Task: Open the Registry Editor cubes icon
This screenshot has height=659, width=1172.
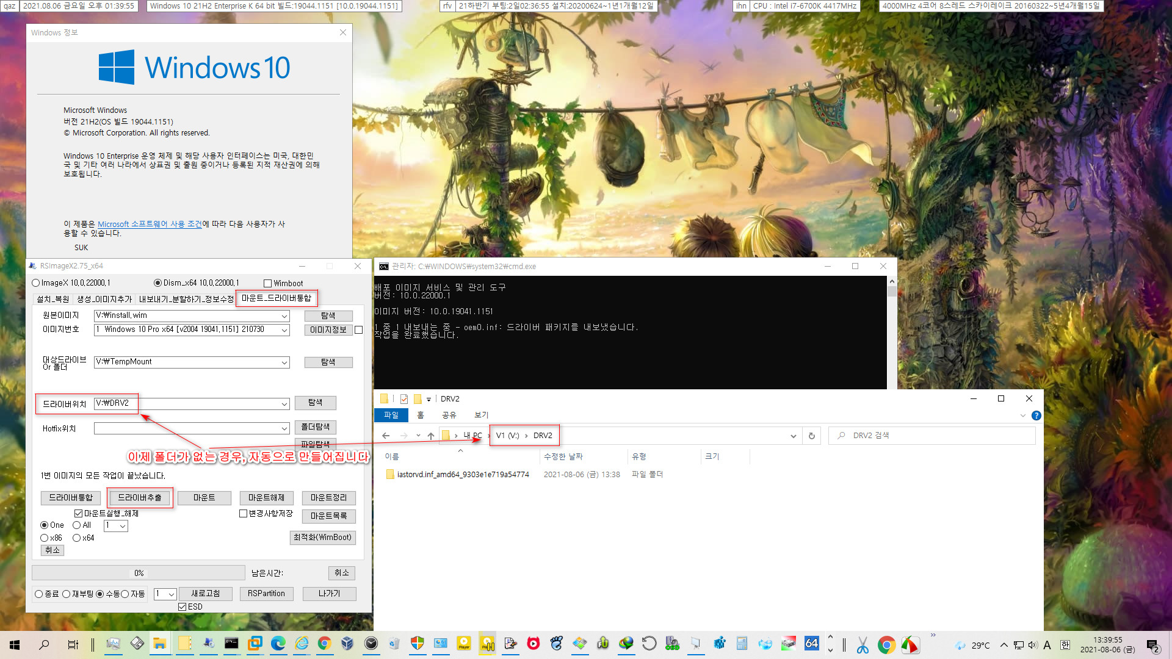Action: click(719, 644)
